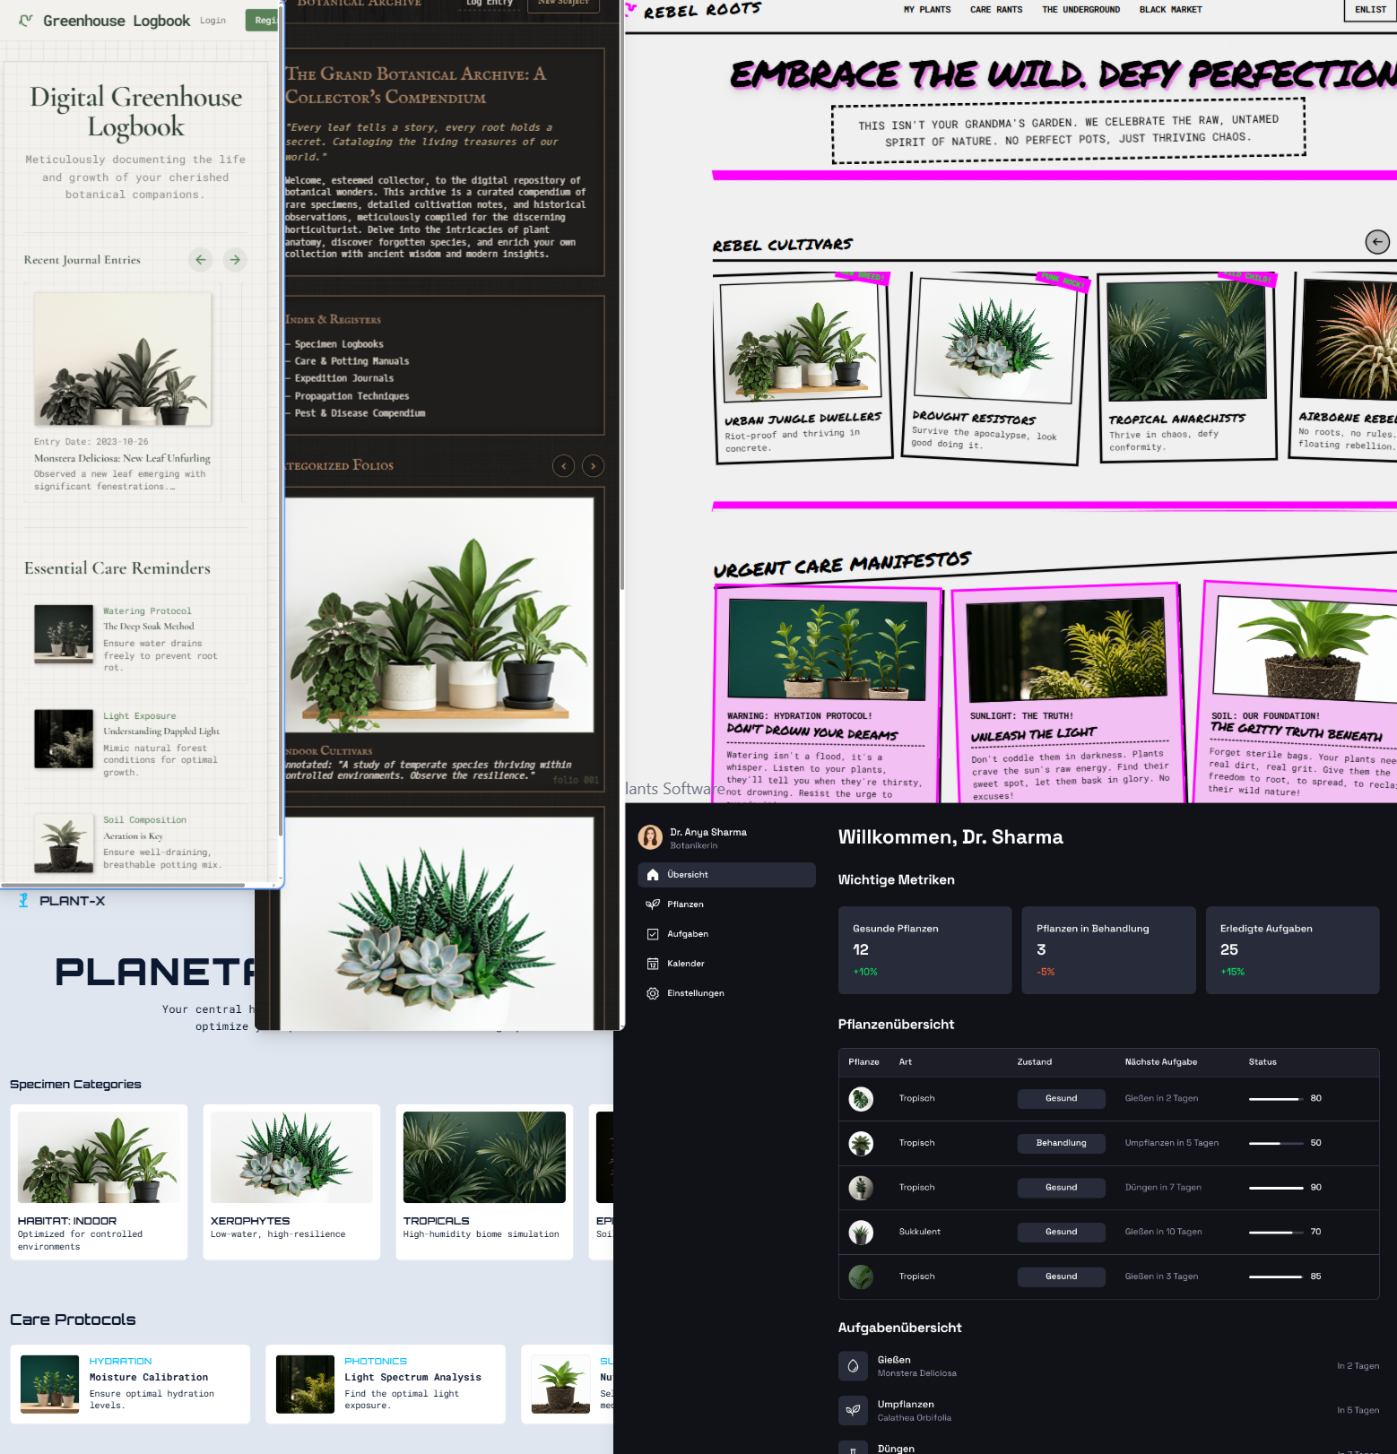
Task: Go to next Categorized Folios in Botanical Archive
Action: point(594,466)
